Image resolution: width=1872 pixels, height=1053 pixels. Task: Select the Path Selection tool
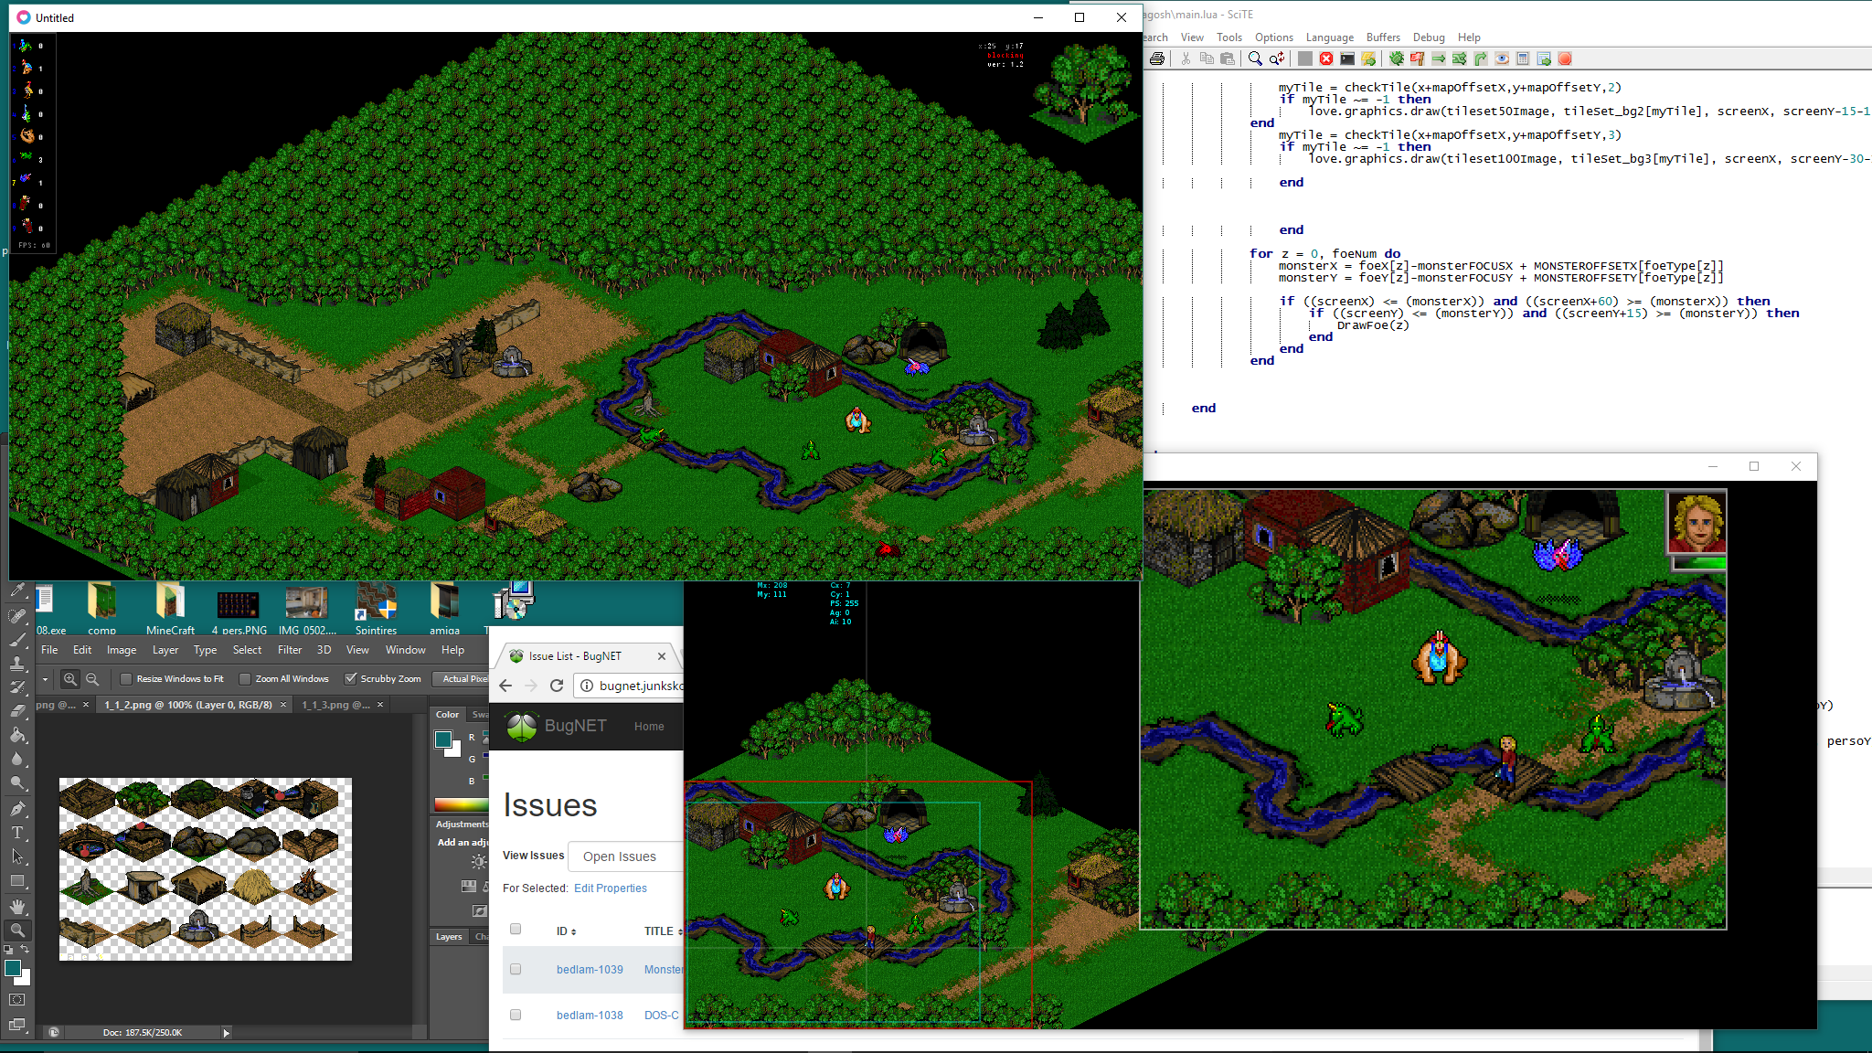(17, 856)
